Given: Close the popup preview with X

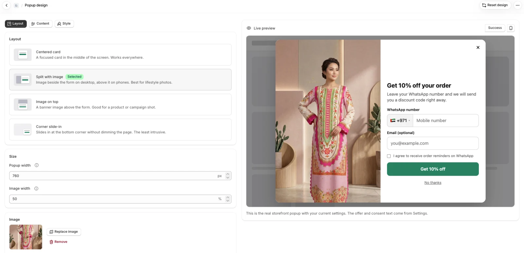Looking at the screenshot, I should pyautogui.click(x=478, y=48).
